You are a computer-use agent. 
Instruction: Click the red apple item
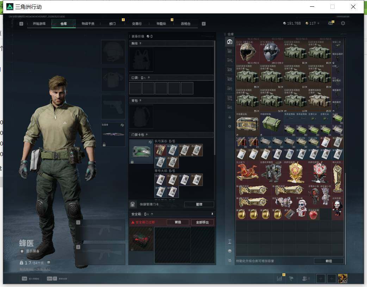pos(313,214)
